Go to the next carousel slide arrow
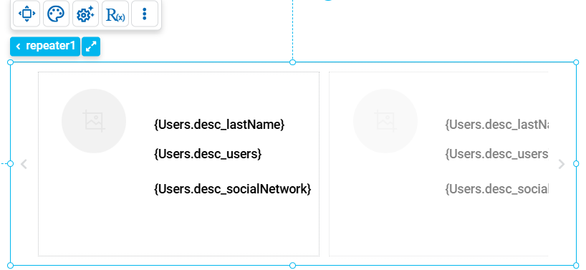The height and width of the screenshot is (270, 586). 562,164
